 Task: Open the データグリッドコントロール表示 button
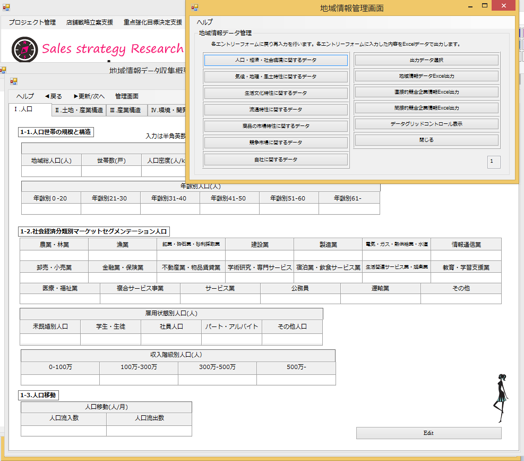click(x=426, y=124)
